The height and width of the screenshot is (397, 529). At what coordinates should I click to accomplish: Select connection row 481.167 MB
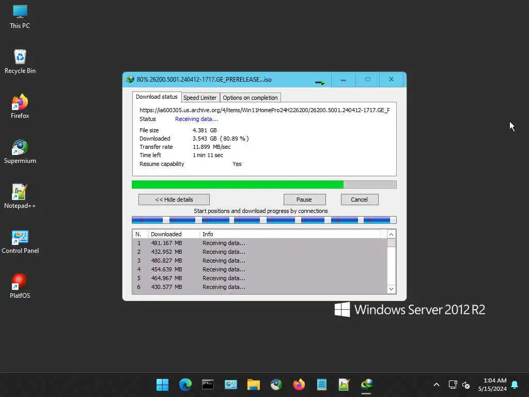click(x=259, y=243)
